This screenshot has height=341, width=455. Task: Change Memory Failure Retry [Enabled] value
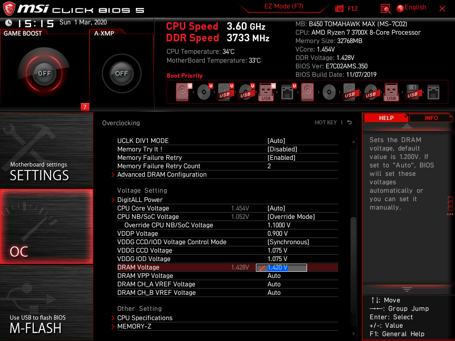[281, 158]
